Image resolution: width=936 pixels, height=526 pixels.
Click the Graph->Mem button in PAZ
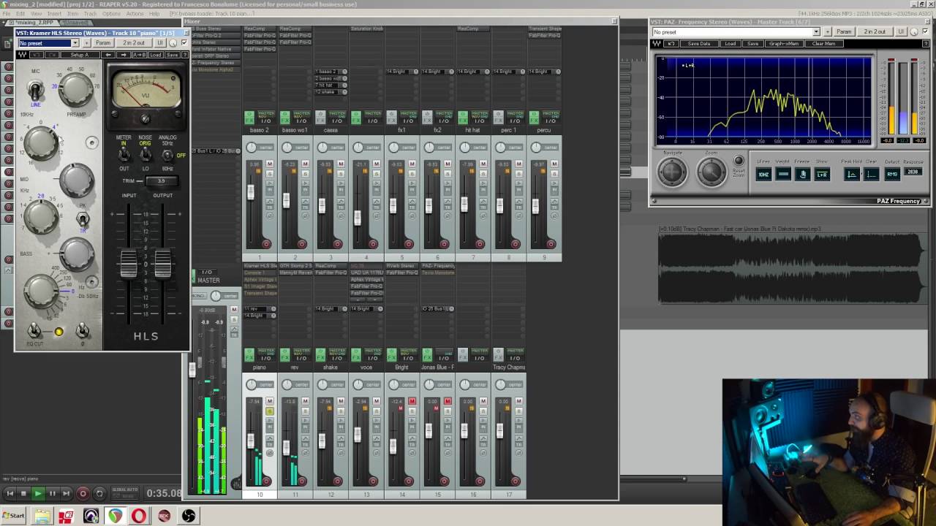coord(785,44)
